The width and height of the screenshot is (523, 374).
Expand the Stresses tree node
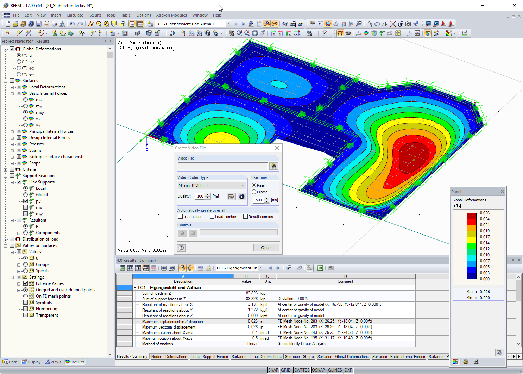coord(12,144)
